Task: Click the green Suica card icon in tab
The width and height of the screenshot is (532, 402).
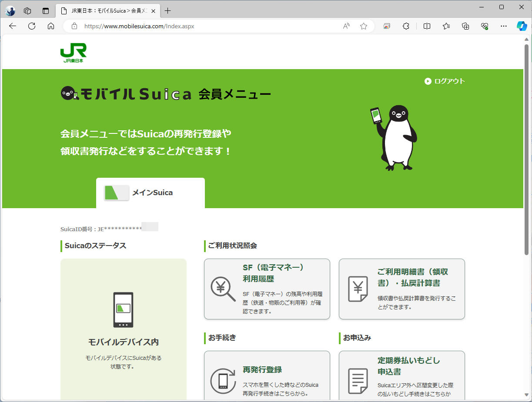Action: pos(117,193)
